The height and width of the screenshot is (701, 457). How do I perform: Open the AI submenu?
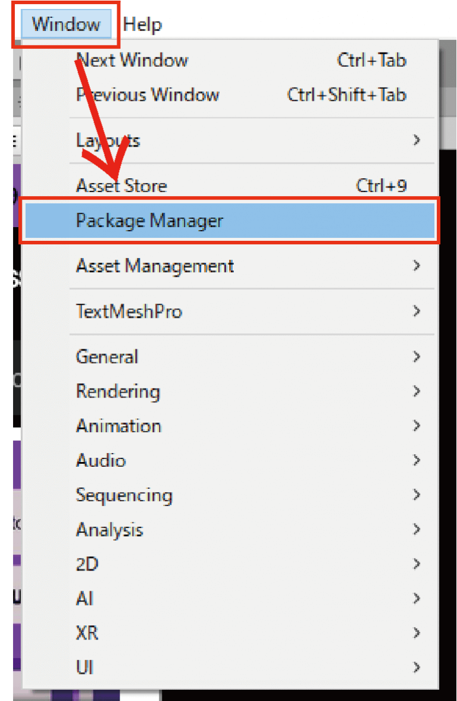coord(84,598)
